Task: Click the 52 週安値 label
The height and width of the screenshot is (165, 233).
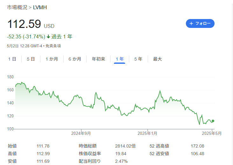Action: click(159, 154)
